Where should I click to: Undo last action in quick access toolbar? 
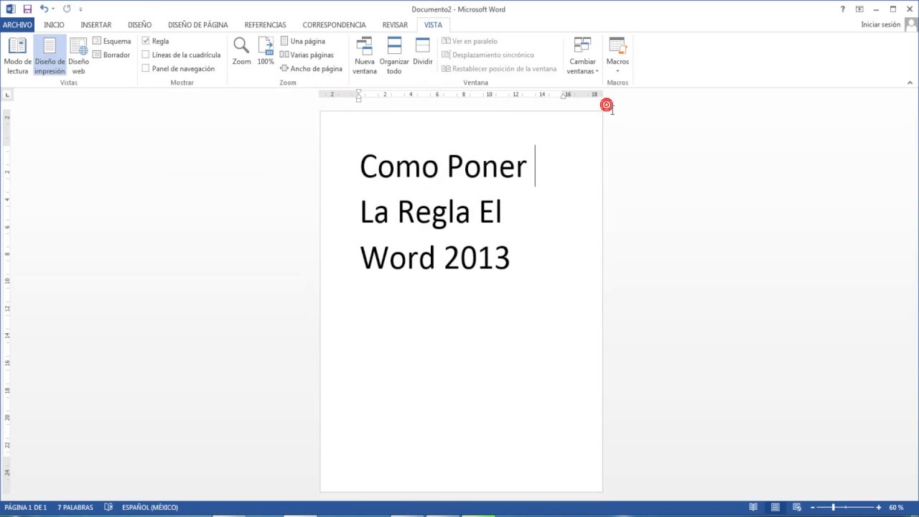[x=44, y=9]
